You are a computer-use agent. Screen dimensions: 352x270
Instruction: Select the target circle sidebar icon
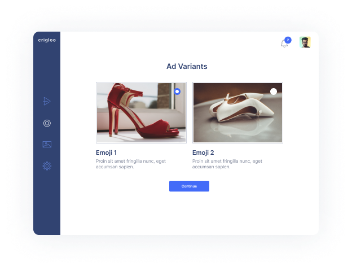[x=47, y=123]
